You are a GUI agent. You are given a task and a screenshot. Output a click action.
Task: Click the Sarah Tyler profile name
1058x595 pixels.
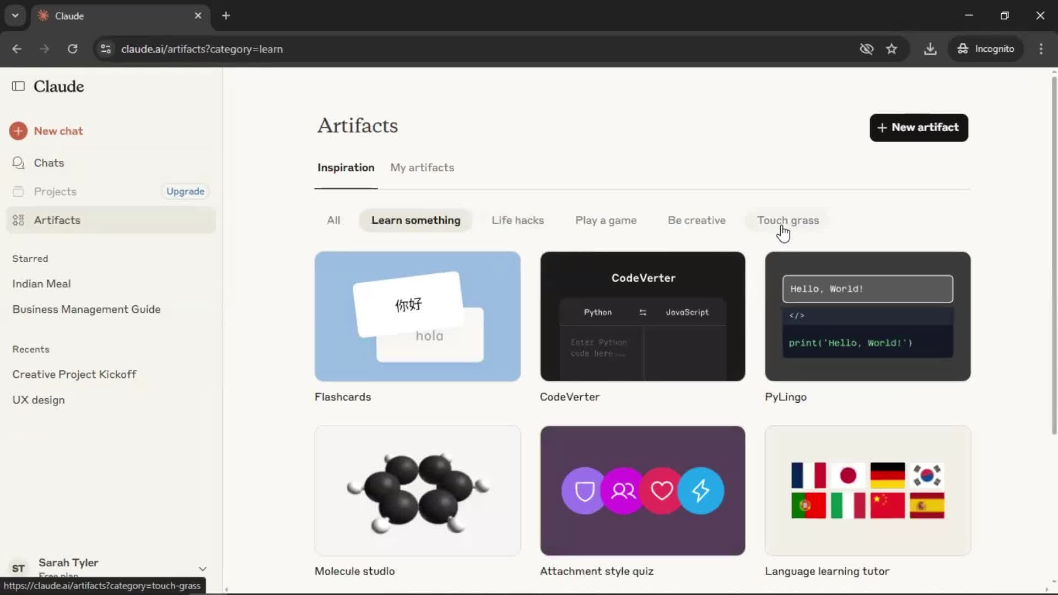tap(68, 563)
